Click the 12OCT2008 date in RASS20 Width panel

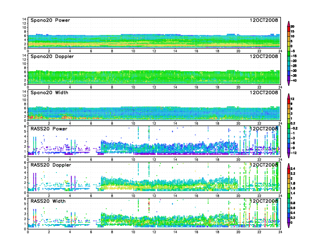[x=264, y=201]
